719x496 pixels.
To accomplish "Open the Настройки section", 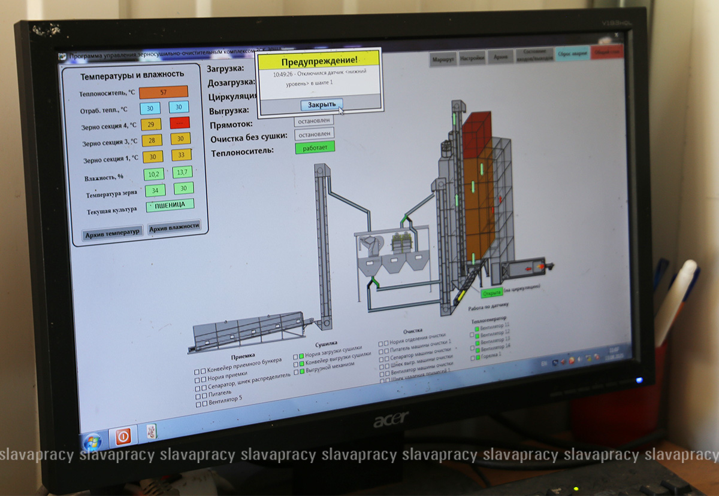I will coord(473,58).
